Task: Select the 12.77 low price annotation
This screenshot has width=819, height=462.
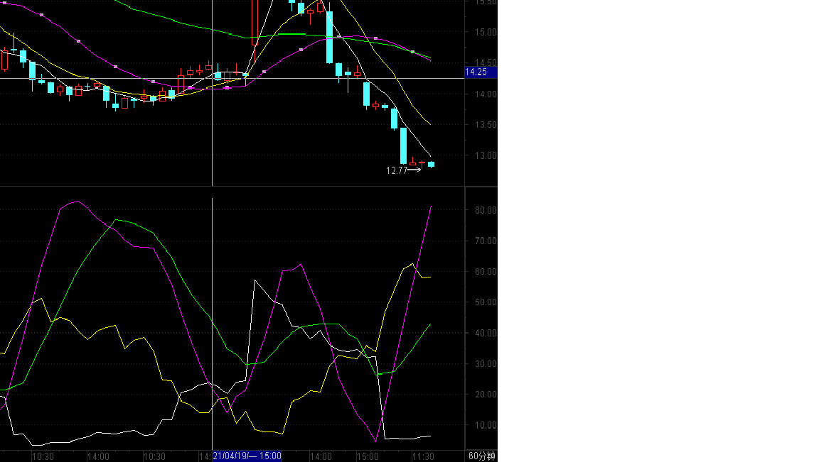Action: pos(397,170)
